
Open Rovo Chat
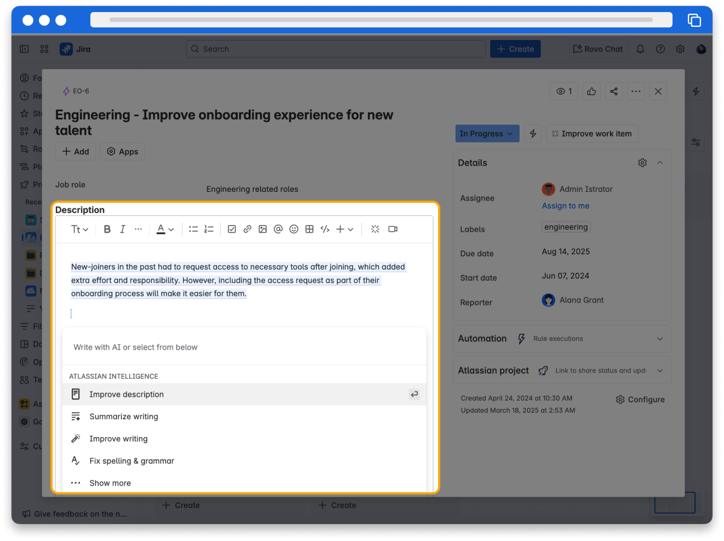598,49
